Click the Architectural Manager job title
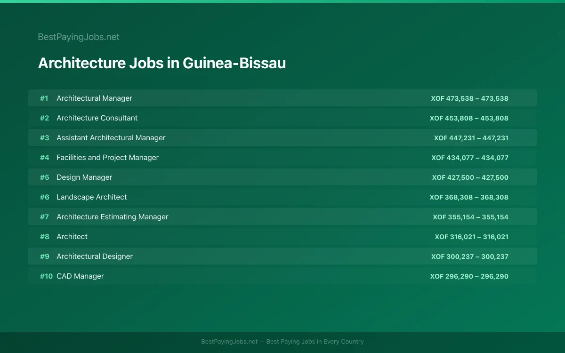 tap(94, 98)
